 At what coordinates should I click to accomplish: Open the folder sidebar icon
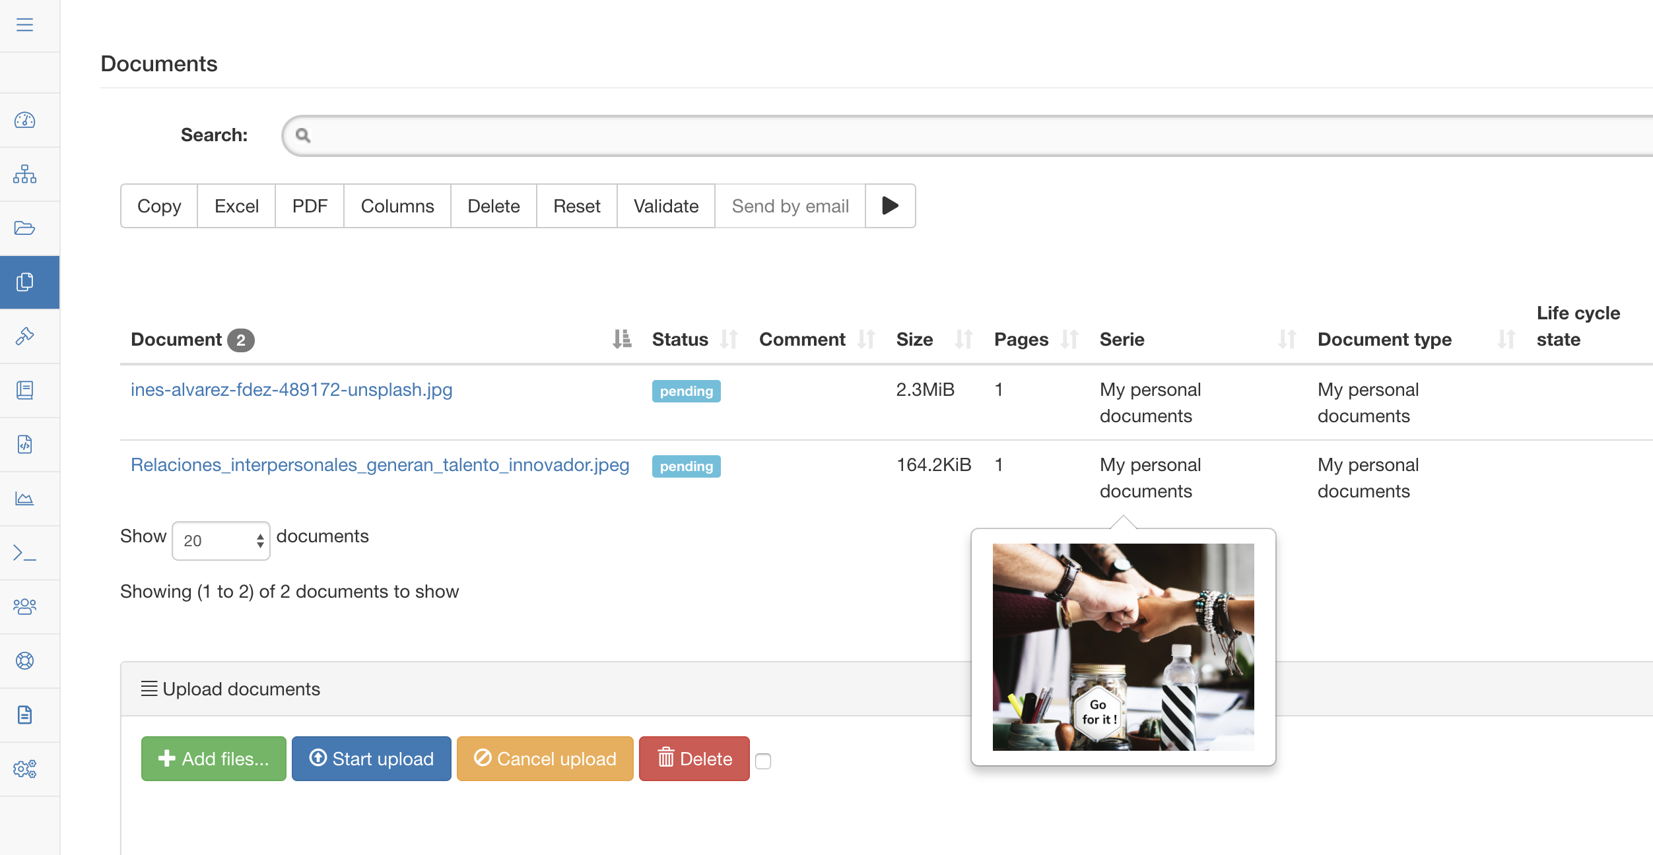24,228
